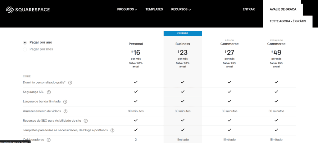Open help icon for Recursos de SEO
Image resolution: width=318 pixels, height=143 pixels.
86,121
